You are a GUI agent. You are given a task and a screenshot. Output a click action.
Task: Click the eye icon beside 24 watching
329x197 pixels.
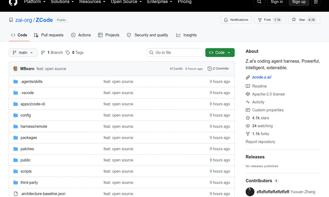tap(248, 126)
